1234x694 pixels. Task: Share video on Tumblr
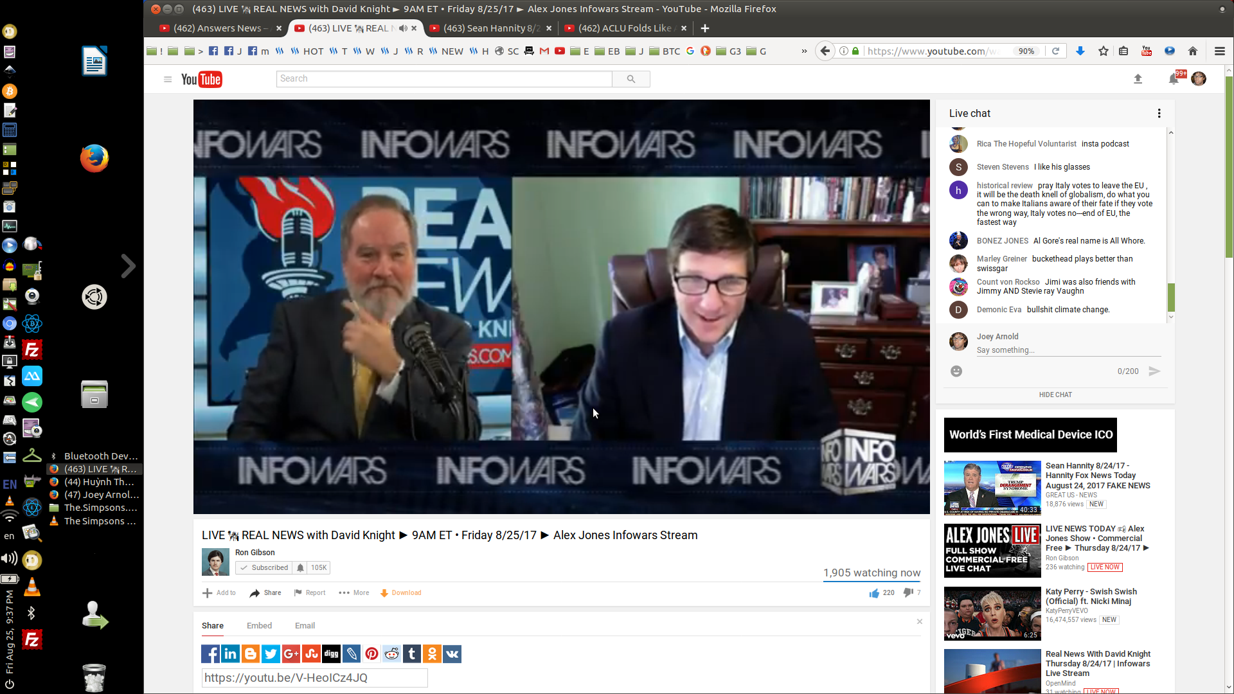(412, 654)
